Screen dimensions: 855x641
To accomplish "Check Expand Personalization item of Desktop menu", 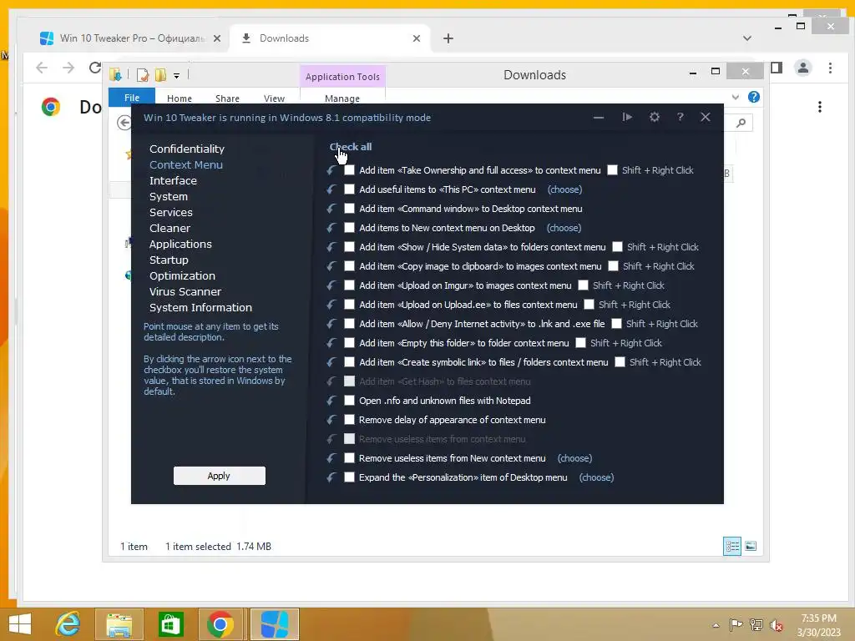I will tap(350, 477).
